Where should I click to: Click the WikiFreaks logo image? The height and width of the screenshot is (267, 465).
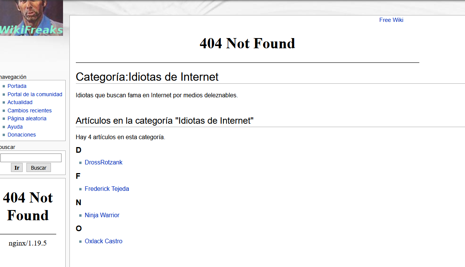pyautogui.click(x=31, y=18)
